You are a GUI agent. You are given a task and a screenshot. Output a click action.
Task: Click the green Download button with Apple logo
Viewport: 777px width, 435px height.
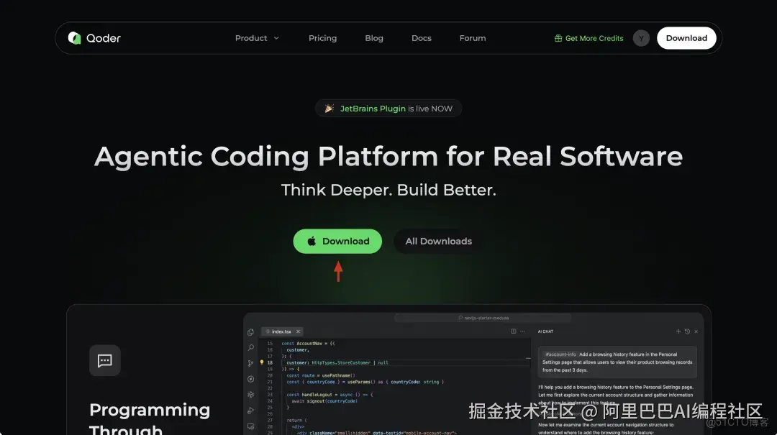pyautogui.click(x=337, y=242)
